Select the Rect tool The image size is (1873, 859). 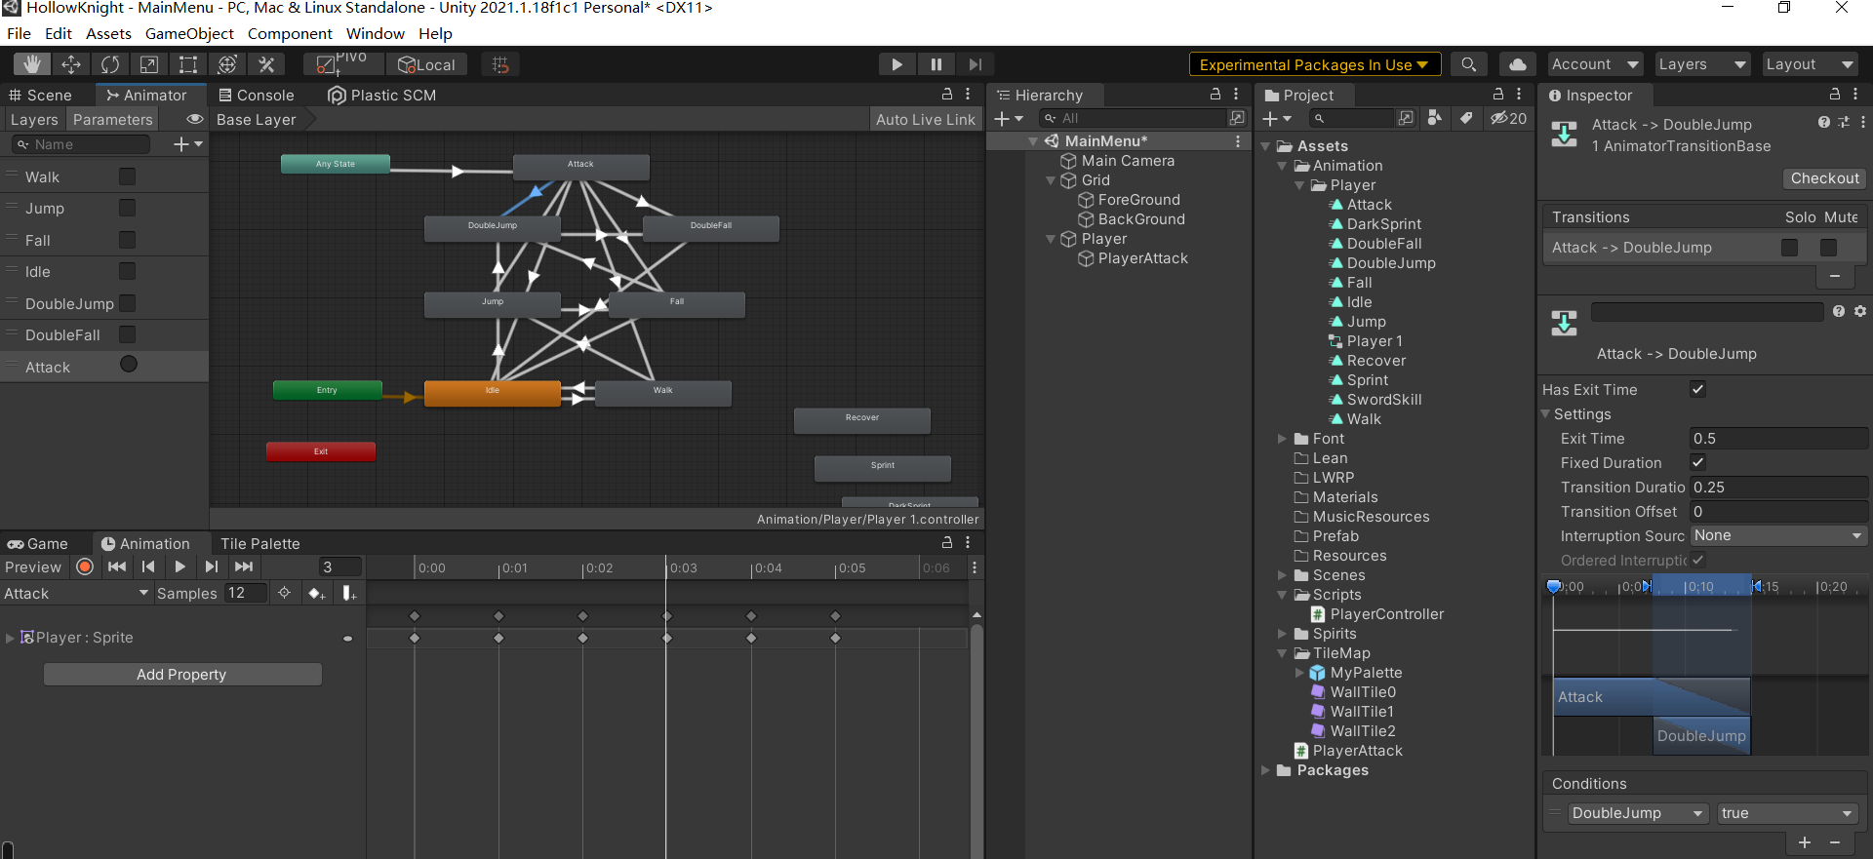[x=188, y=64]
